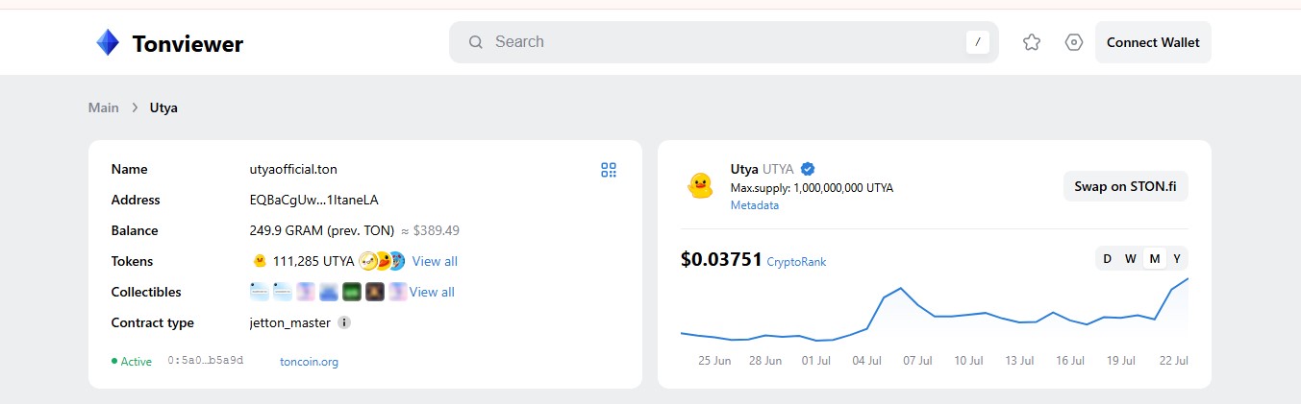Select the M chart range
The image size is (1301, 404).
point(1154,259)
